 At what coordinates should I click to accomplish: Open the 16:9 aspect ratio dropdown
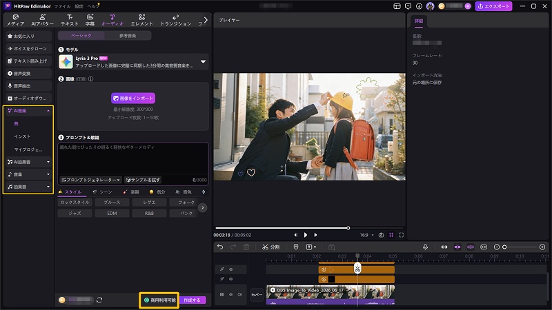click(x=366, y=235)
